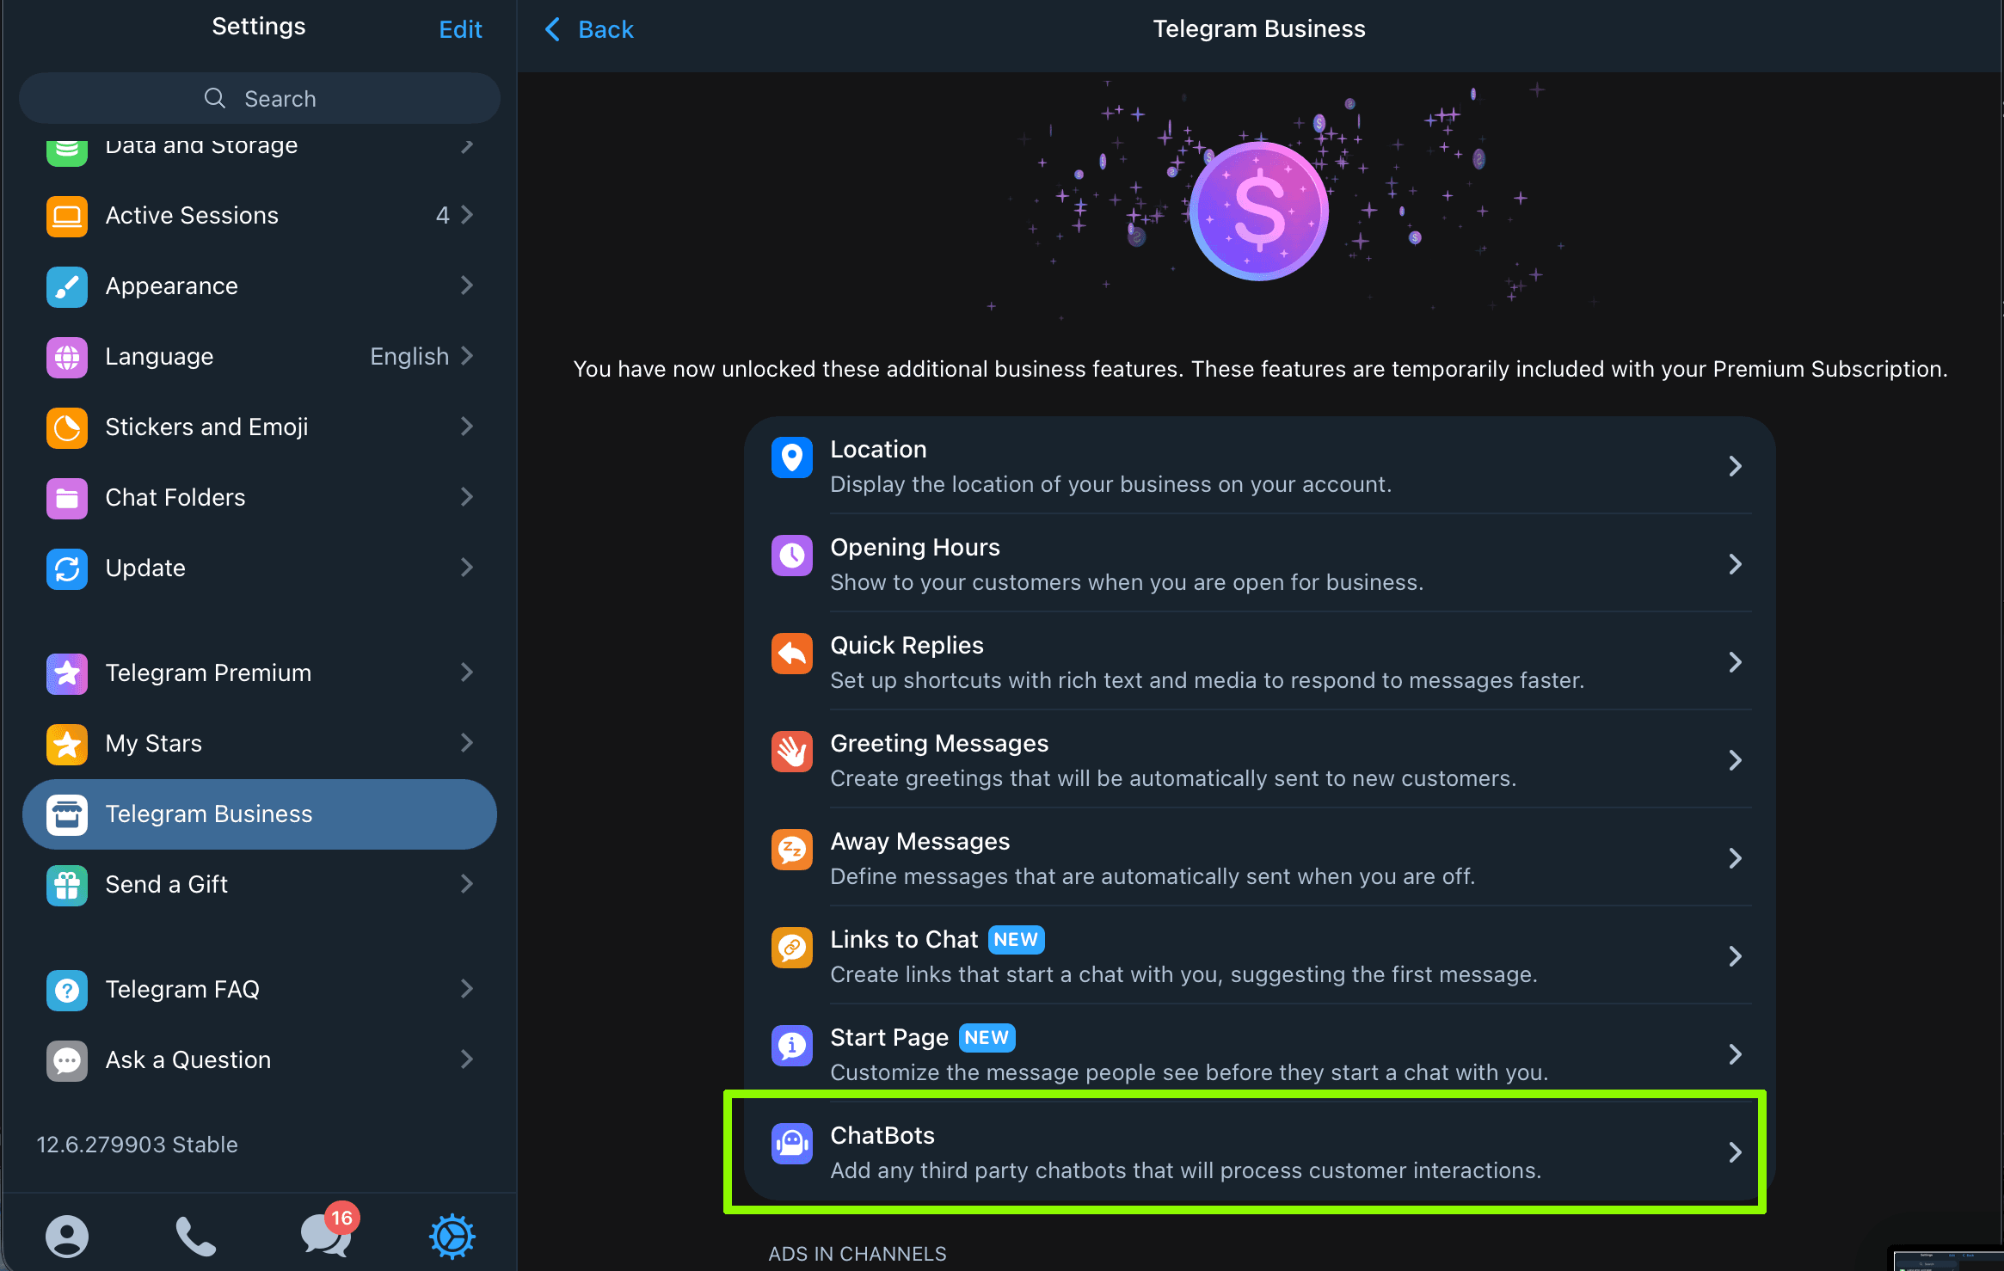Click the Location pin icon
Screen dimensions: 2004x1271
792,457
